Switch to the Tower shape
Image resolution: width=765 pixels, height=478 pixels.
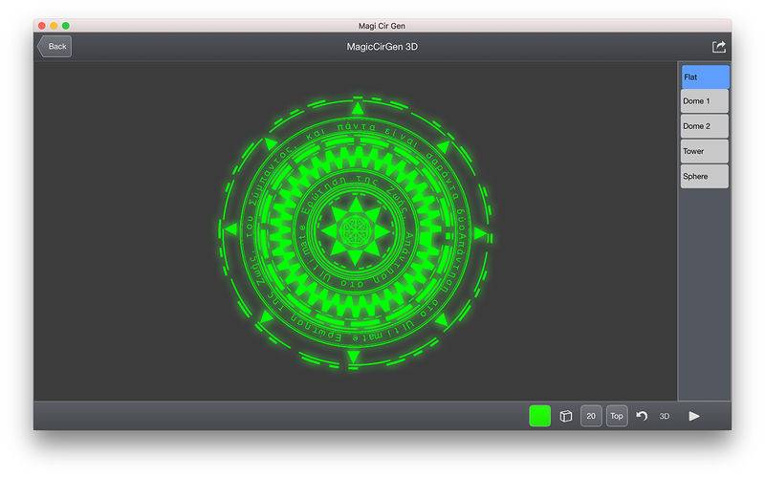click(705, 151)
